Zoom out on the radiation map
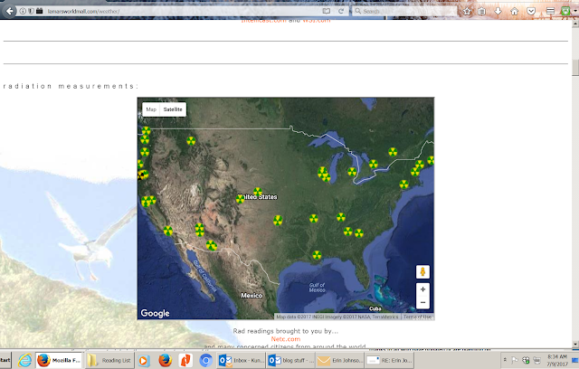Viewport: 579px width, 369px height. click(422, 303)
